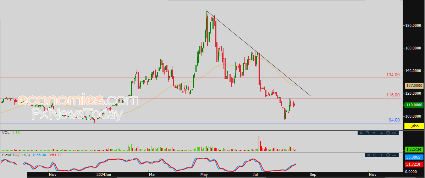
Task: Expand SlowSTO panel more options
Action: point(395,155)
